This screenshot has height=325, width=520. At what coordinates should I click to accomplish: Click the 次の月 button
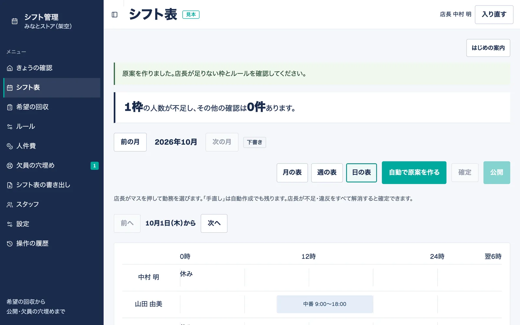click(x=222, y=142)
